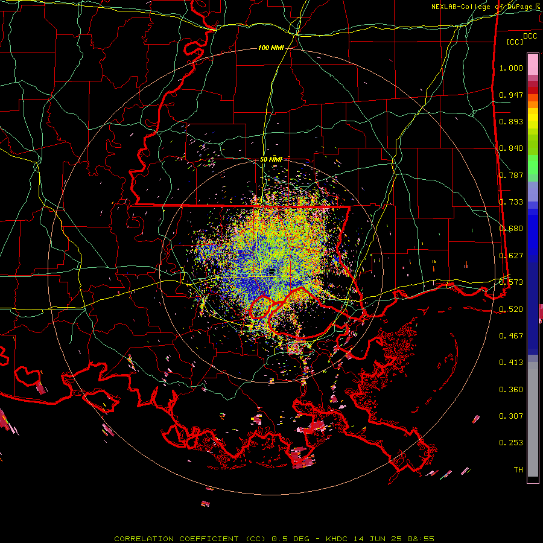Screen dimensions: 543x543
Task: Select the 0.733 legend value
Action: pos(511,202)
